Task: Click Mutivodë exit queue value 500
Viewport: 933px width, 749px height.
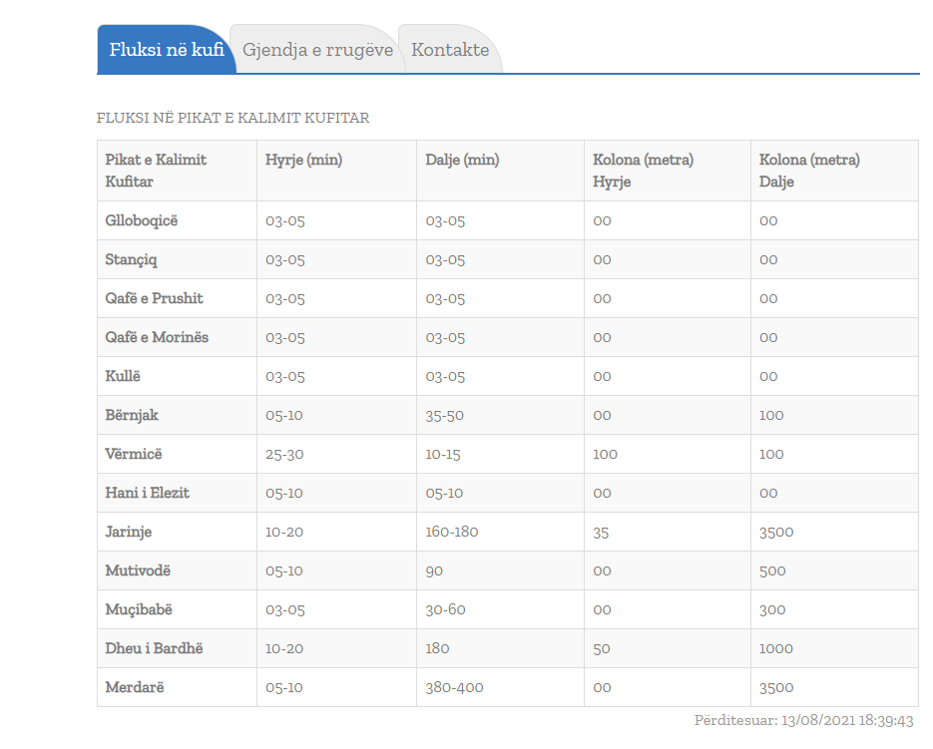Action: click(772, 570)
